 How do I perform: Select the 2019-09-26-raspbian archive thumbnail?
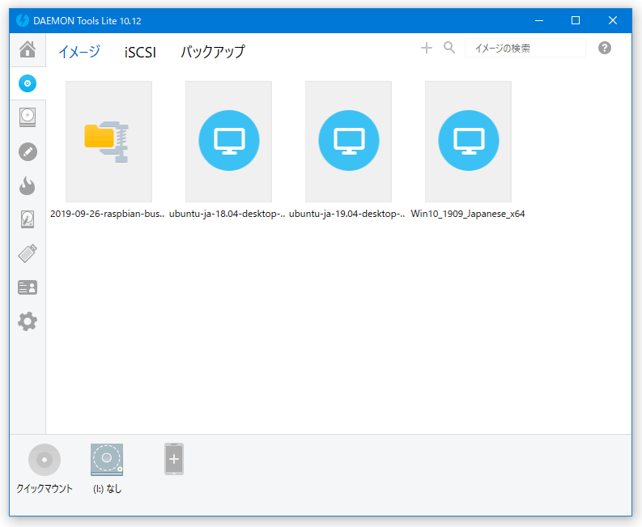pyautogui.click(x=109, y=142)
